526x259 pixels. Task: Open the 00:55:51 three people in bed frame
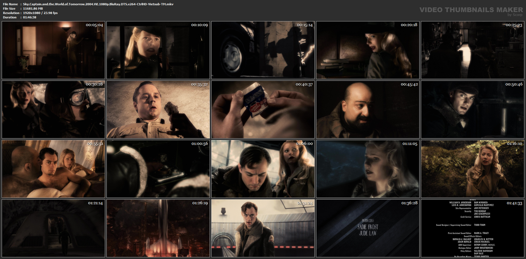point(53,169)
